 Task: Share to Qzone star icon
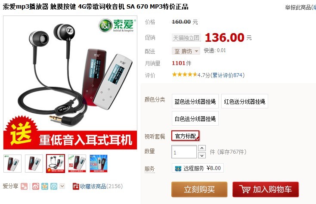coord(45,186)
